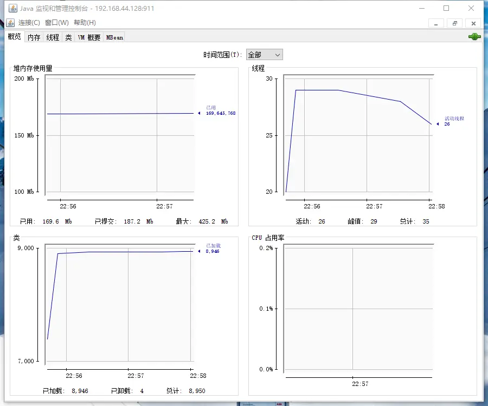Click the 已用 169,645,768 heap legend
The image size is (488, 406).
pyautogui.click(x=220, y=110)
